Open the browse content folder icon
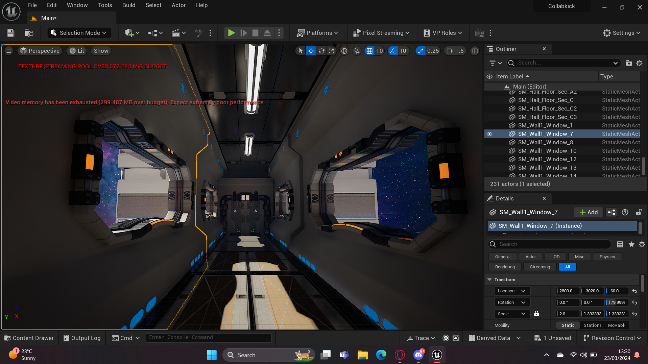 (29, 33)
